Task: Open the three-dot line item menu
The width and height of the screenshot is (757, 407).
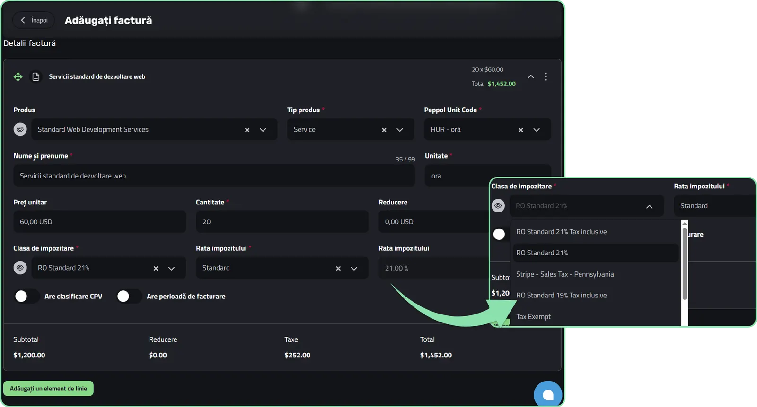Action: pyautogui.click(x=546, y=76)
